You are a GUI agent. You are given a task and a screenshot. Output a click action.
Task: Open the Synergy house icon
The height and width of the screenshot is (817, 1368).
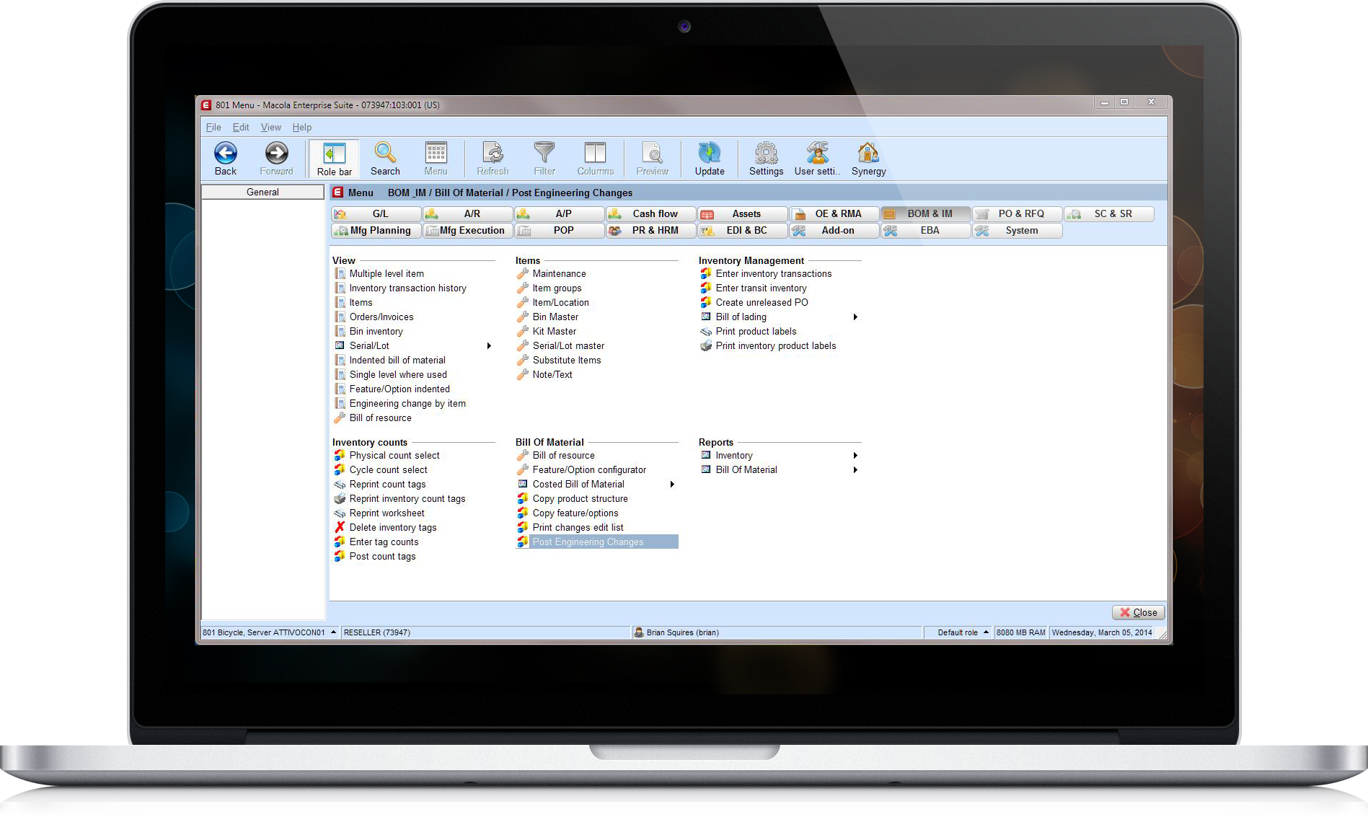(868, 153)
